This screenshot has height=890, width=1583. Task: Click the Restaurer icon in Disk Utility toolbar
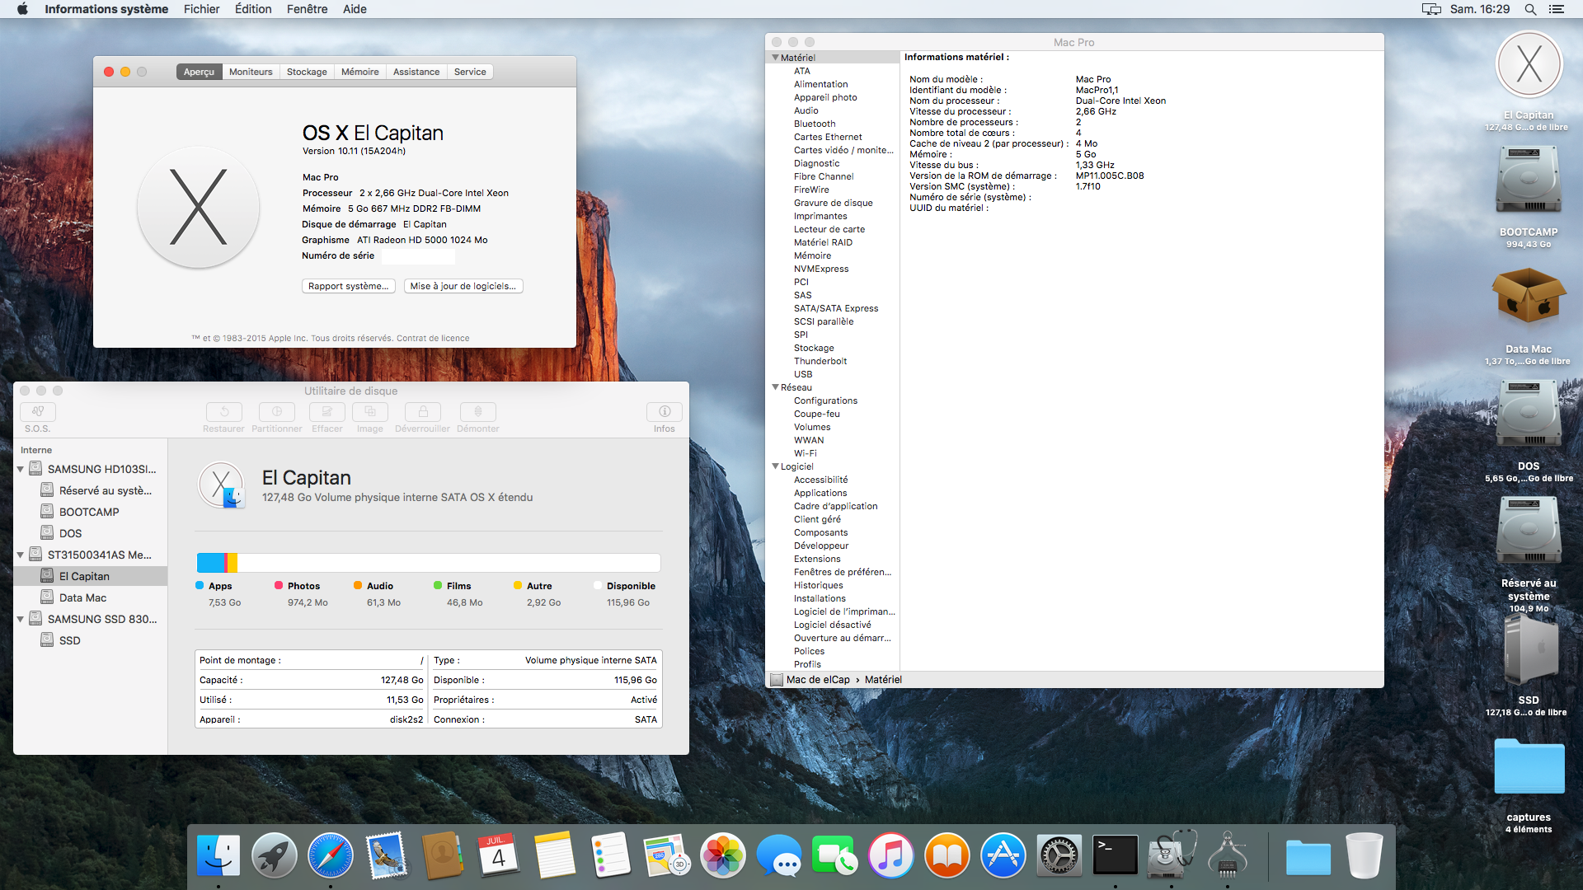223,411
